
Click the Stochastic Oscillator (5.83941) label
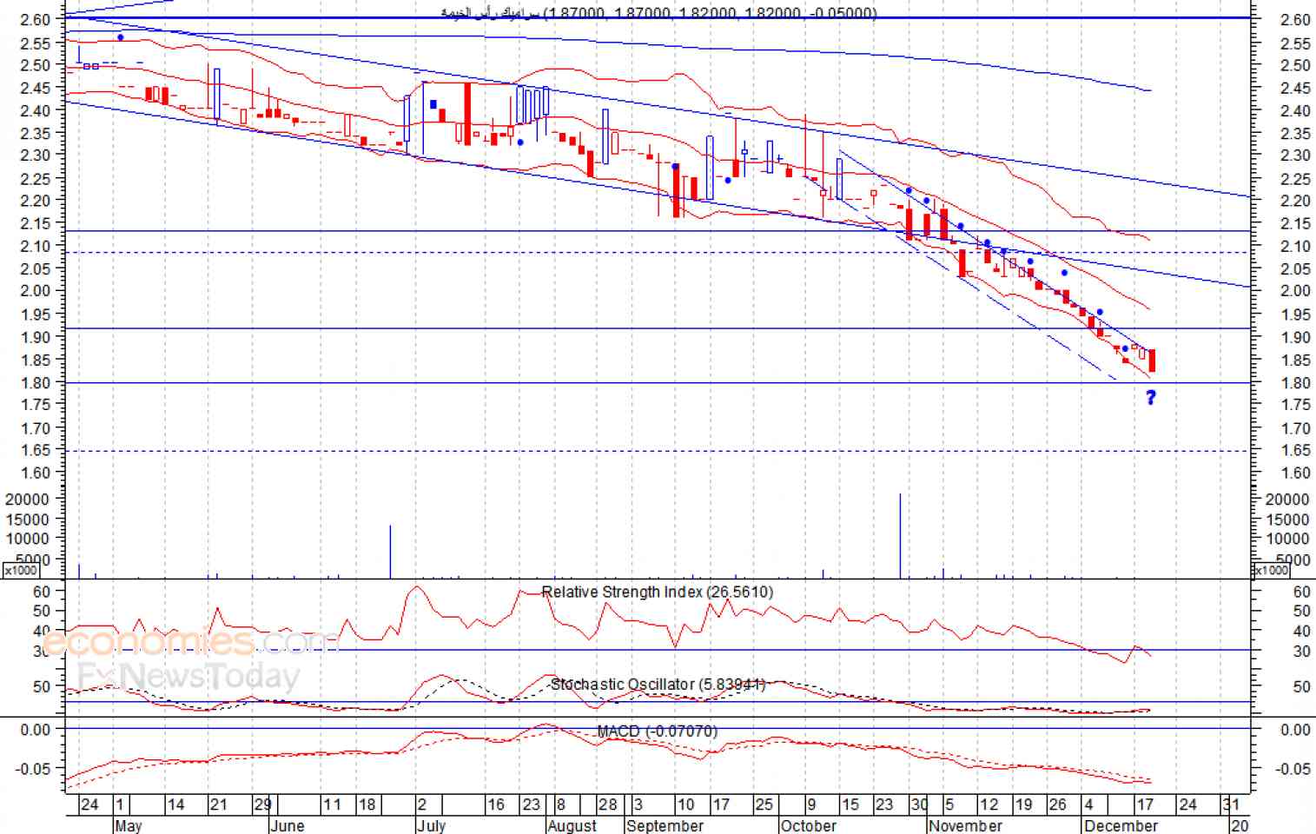point(658,685)
